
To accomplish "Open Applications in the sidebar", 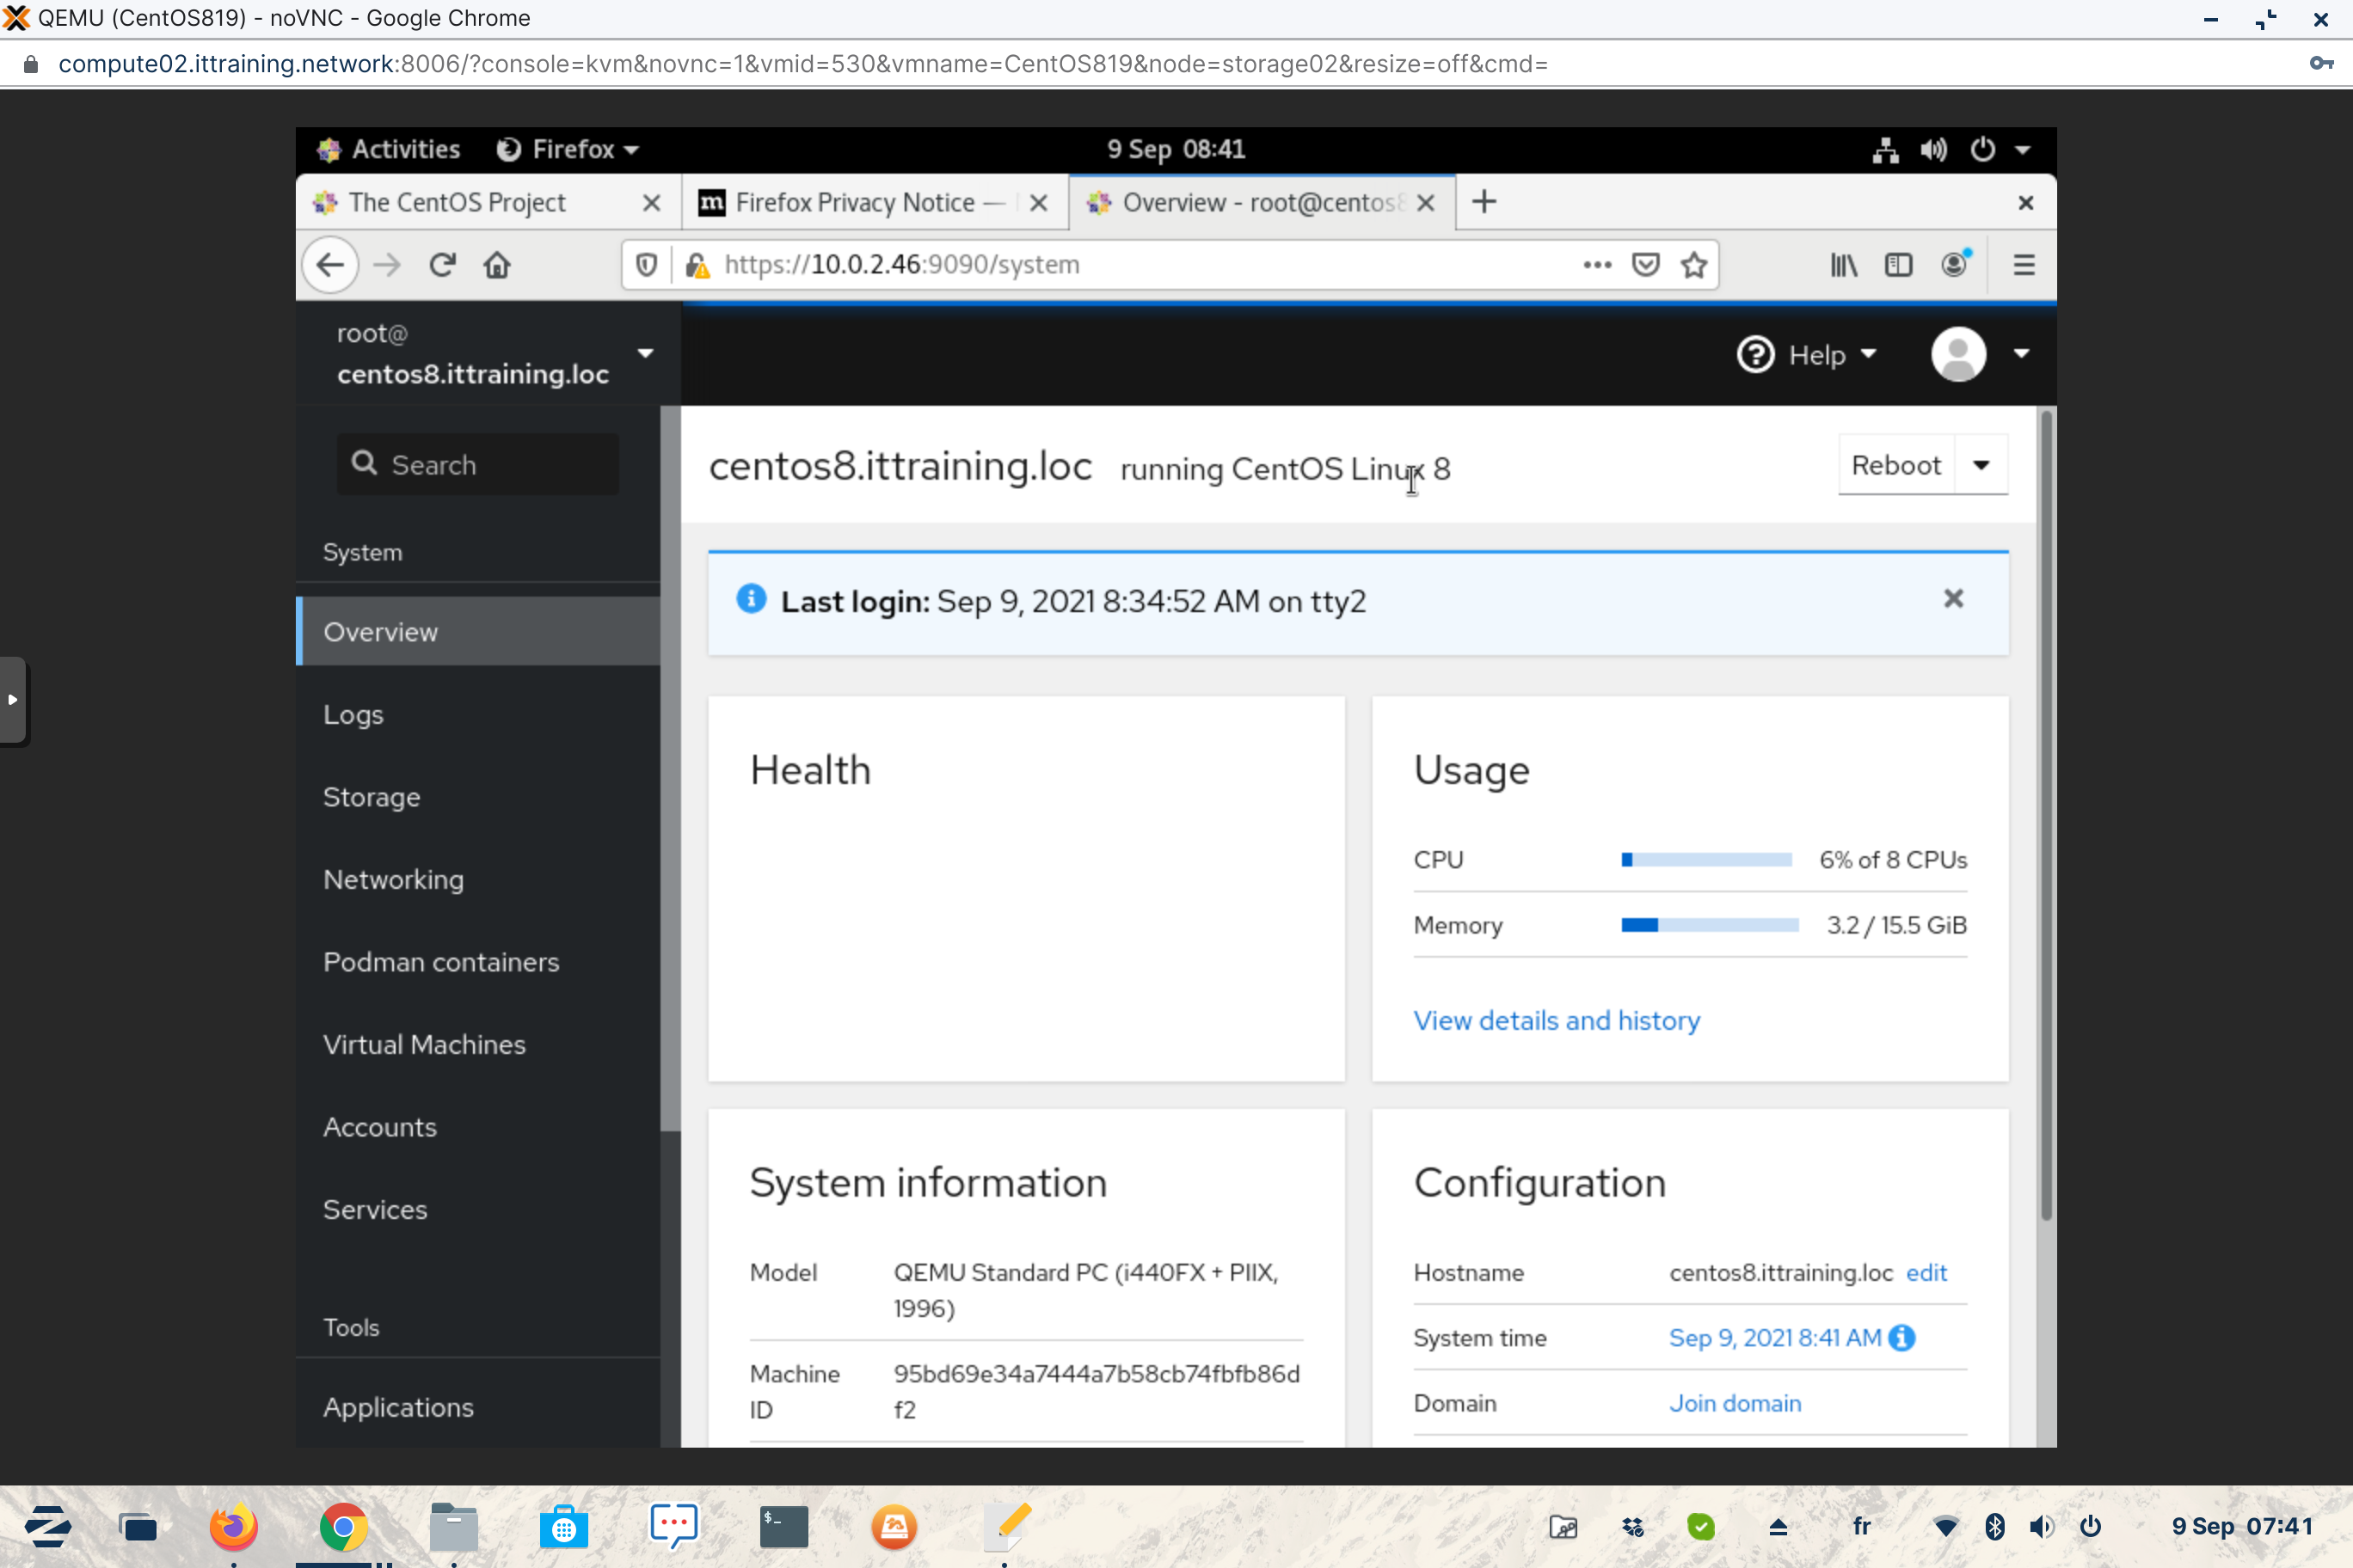I will [398, 1407].
